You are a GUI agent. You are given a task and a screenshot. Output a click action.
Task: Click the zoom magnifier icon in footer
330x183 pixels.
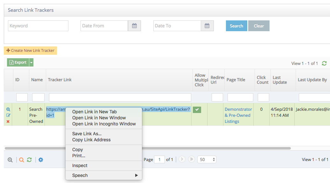click(10, 160)
